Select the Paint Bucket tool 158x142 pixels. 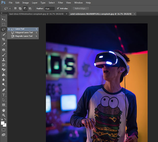[x=4, y=75]
